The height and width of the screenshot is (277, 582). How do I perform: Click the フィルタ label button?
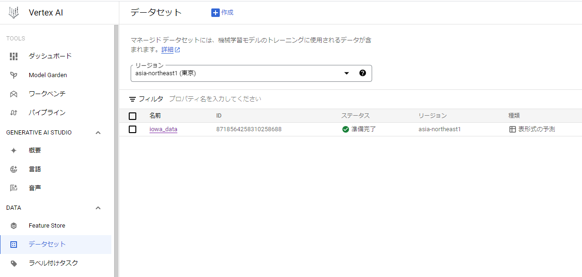pos(150,99)
